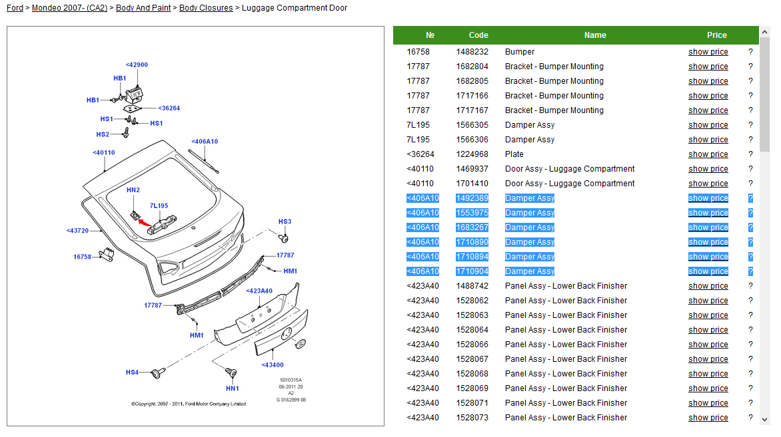Image resolution: width=781 pixels, height=437 pixels.
Task: Click the question mark for part code 1488742
Action: (x=750, y=286)
